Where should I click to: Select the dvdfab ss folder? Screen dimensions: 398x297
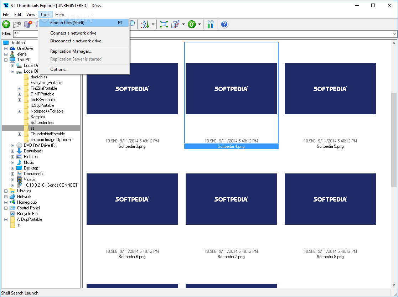pyautogui.click(x=39, y=77)
